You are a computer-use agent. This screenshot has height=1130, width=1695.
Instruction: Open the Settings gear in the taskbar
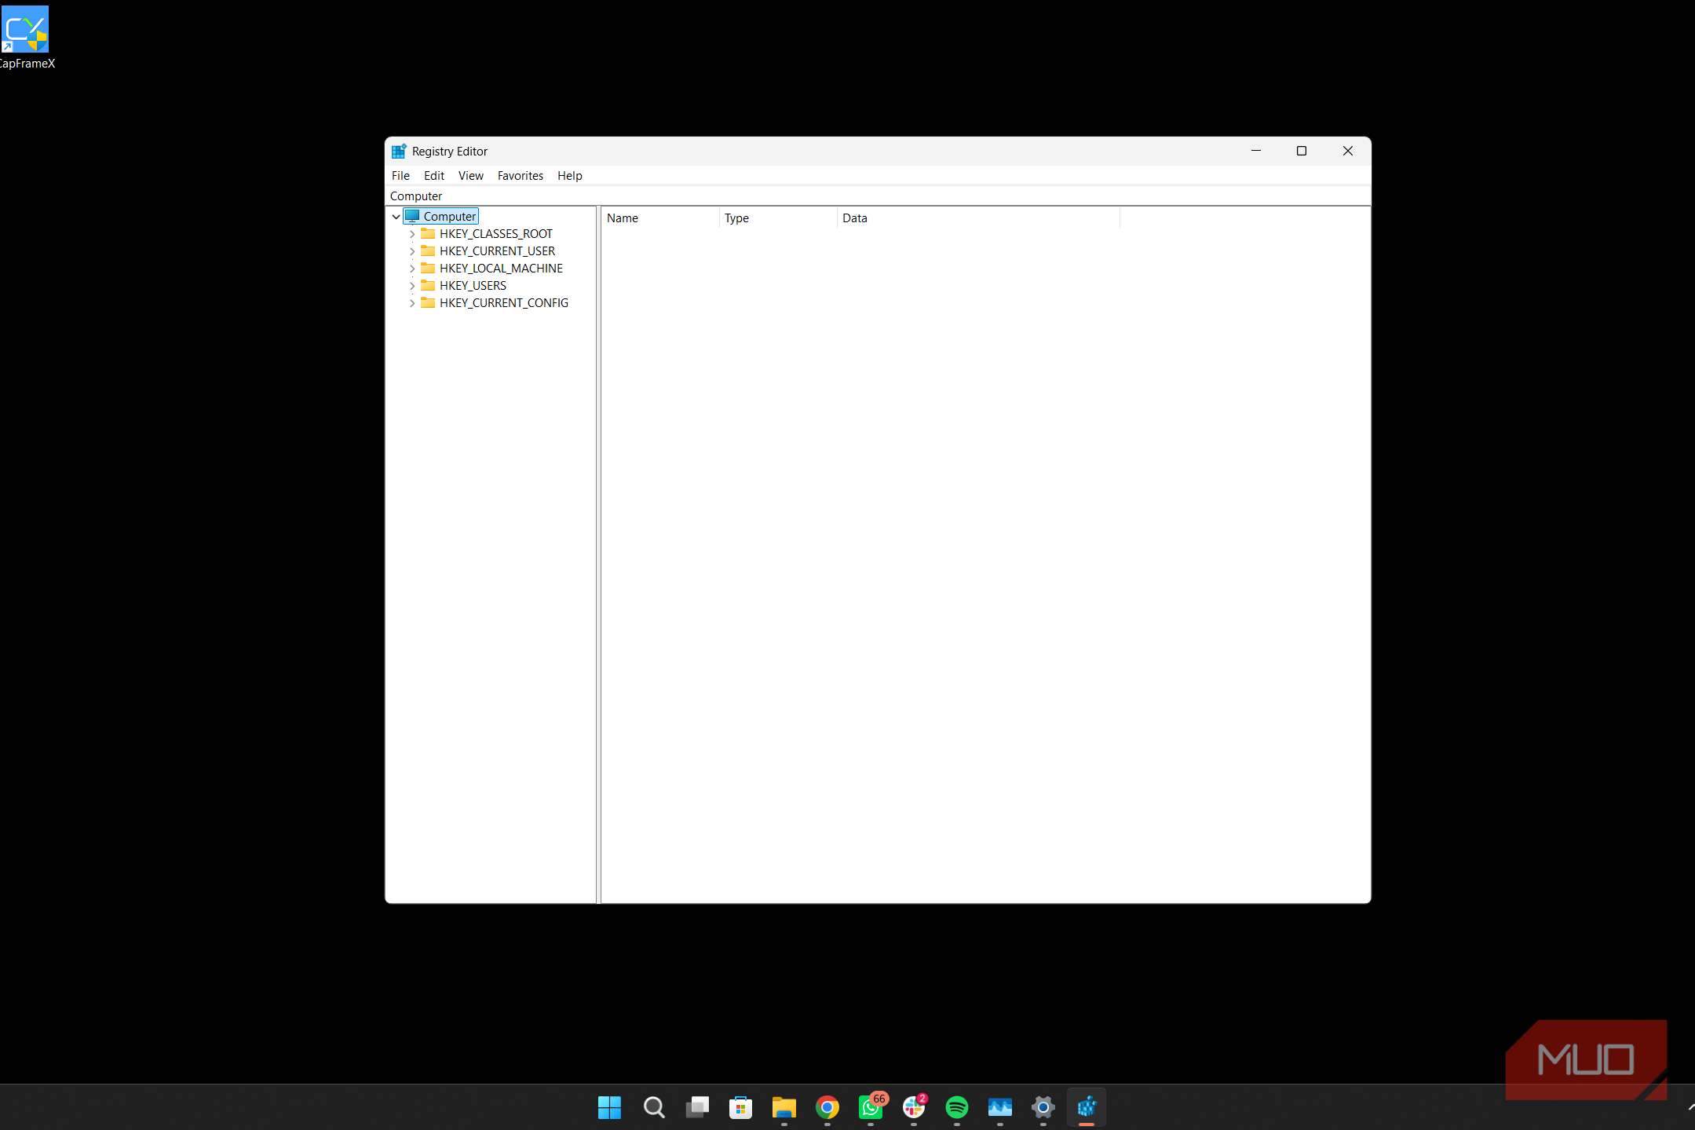coord(1043,1107)
